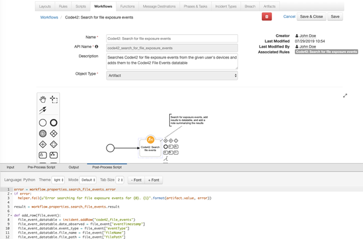Collapse code fold at line 7
Screen dimensions: 363x239
pyautogui.click(x=12, y=215)
